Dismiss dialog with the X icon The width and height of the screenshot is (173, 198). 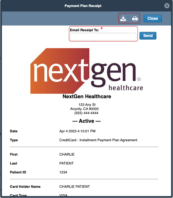pos(167,6)
